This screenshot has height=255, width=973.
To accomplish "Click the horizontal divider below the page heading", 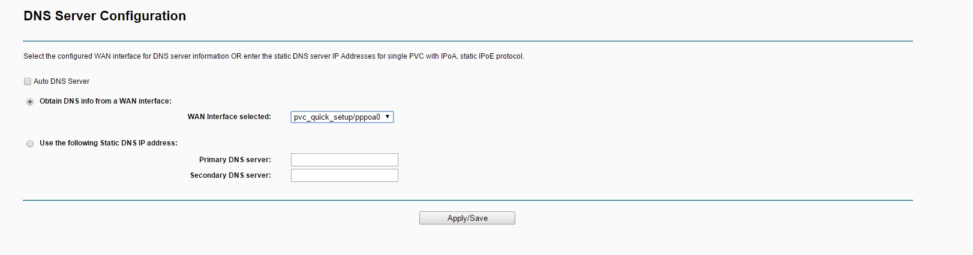I will tap(468, 41).
